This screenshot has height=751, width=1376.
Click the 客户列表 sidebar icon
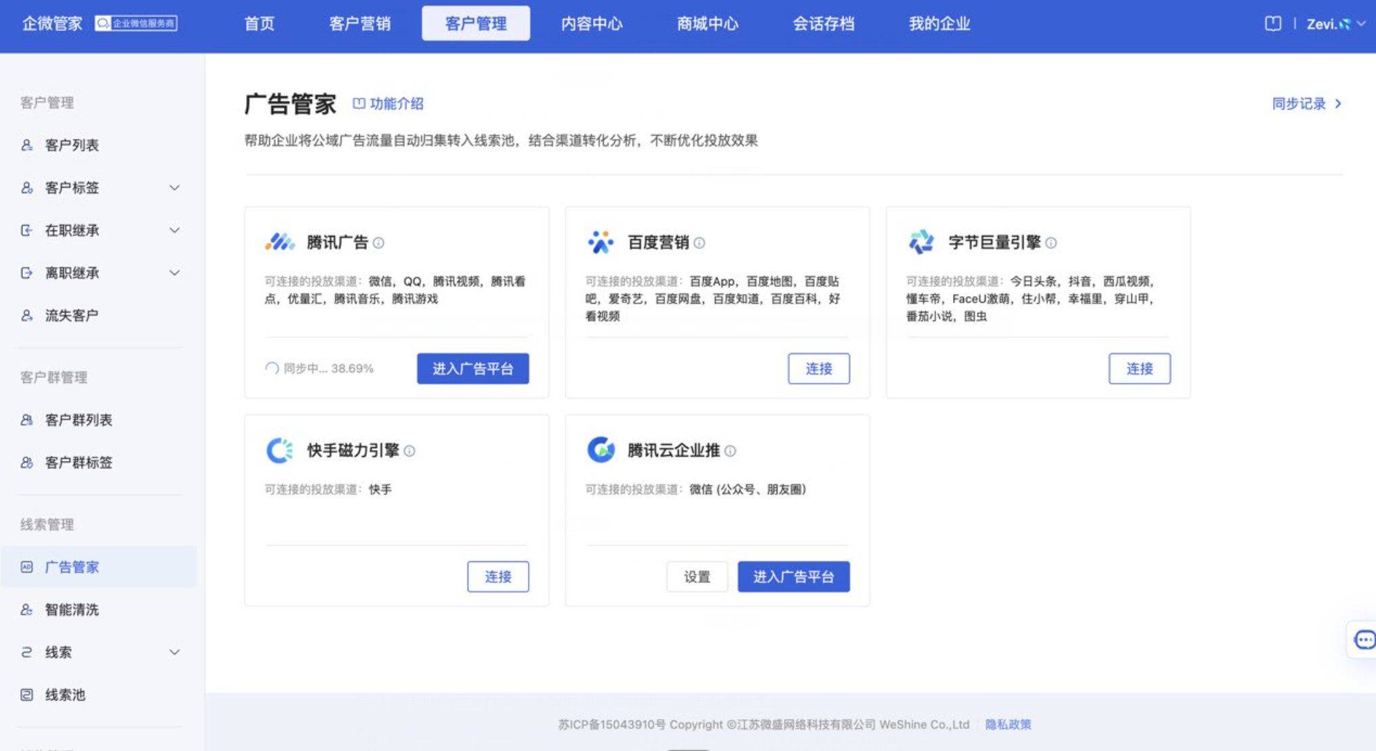pyautogui.click(x=26, y=145)
